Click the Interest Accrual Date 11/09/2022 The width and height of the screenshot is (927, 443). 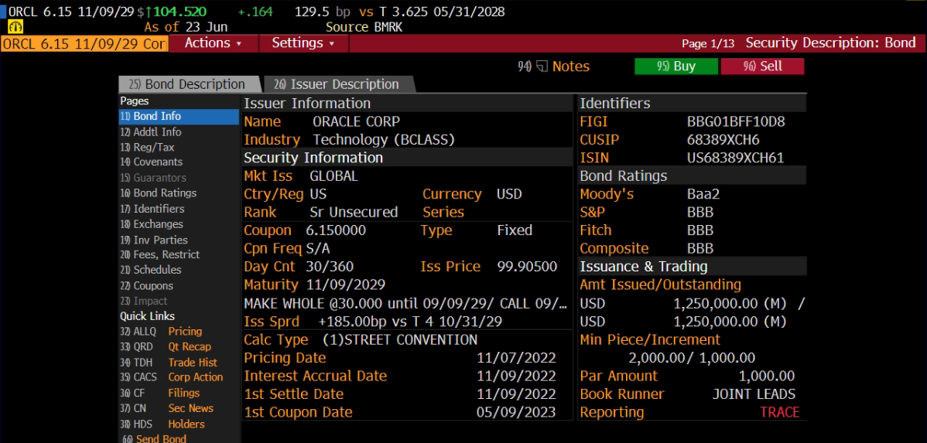516,377
